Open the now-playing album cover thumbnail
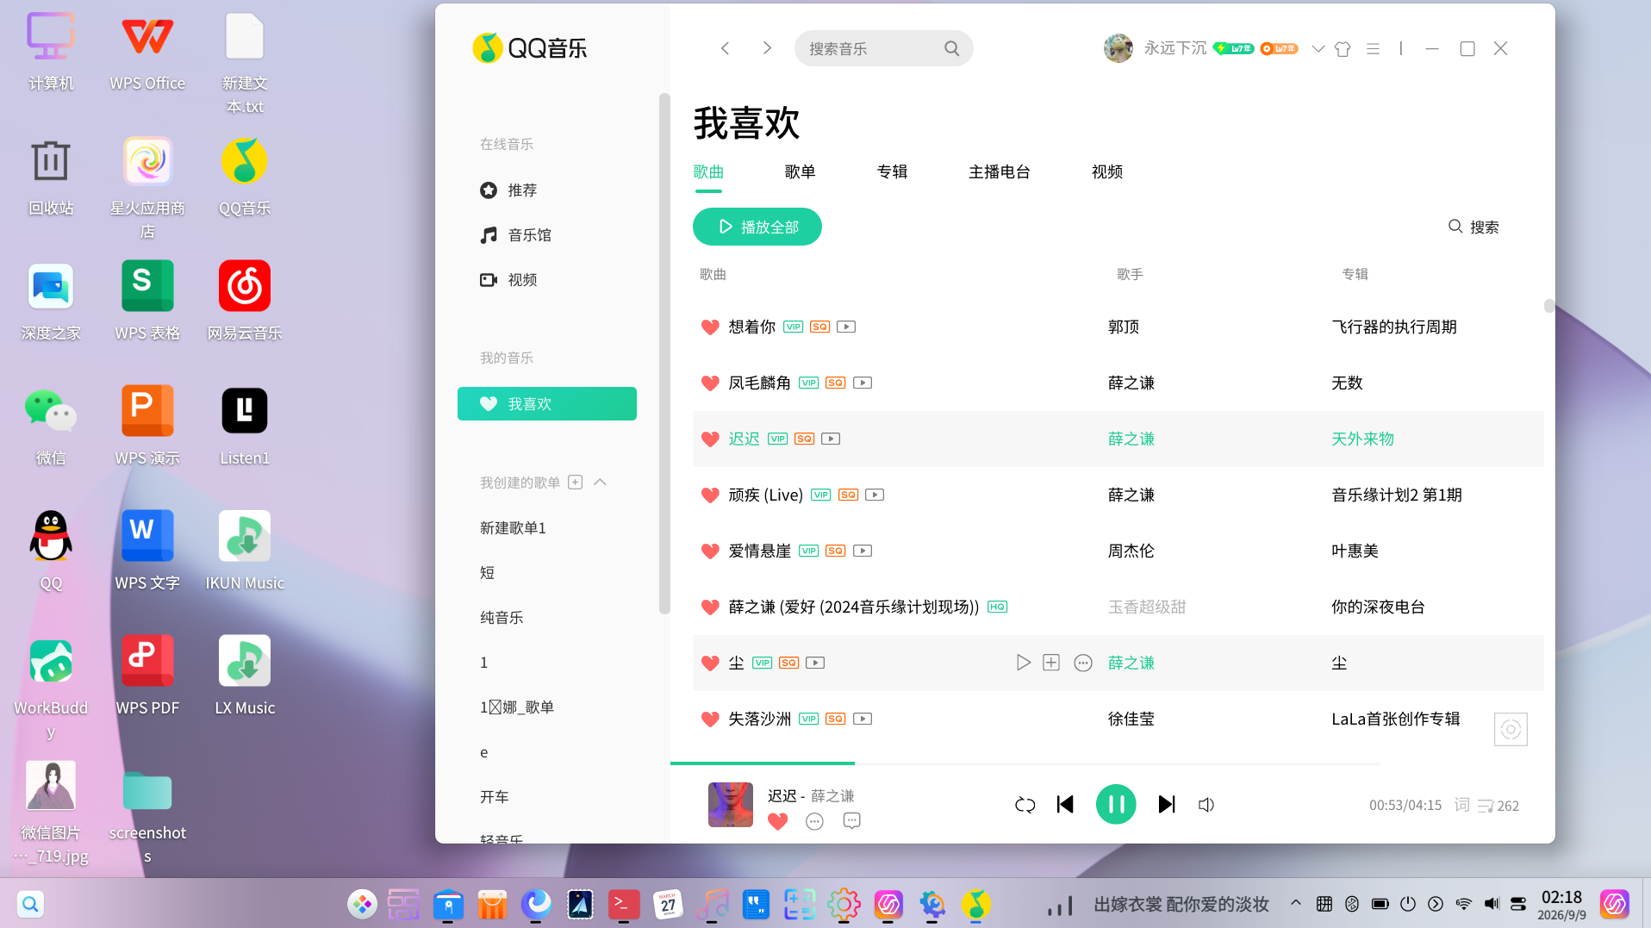1651x928 pixels. [731, 805]
